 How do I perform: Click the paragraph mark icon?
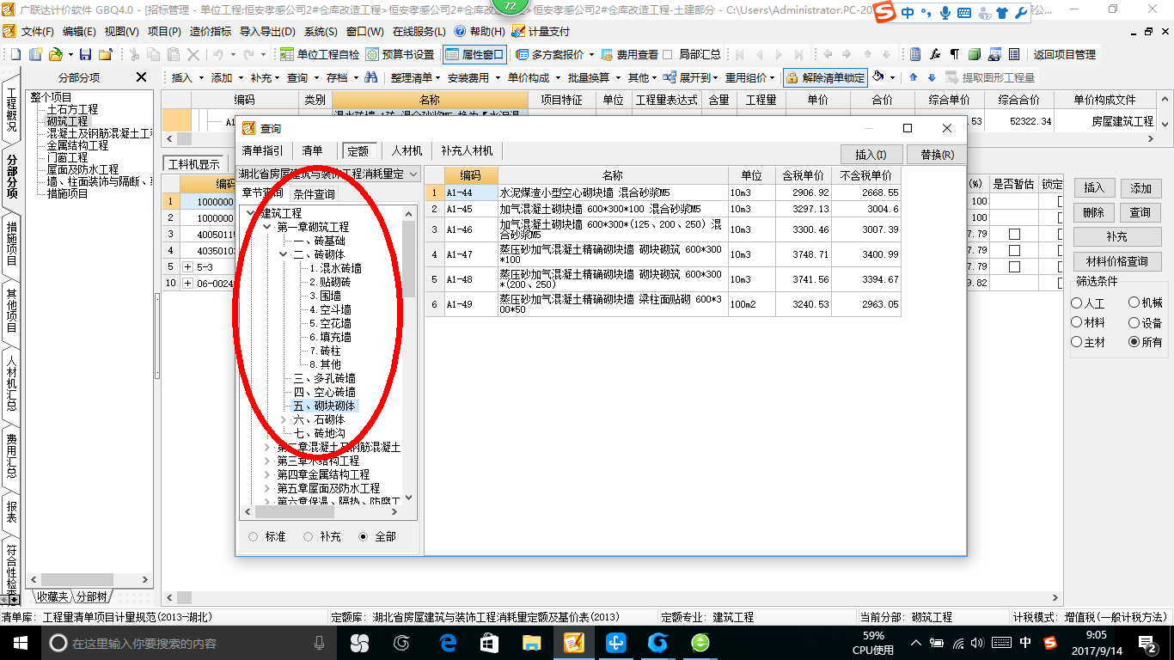955,54
